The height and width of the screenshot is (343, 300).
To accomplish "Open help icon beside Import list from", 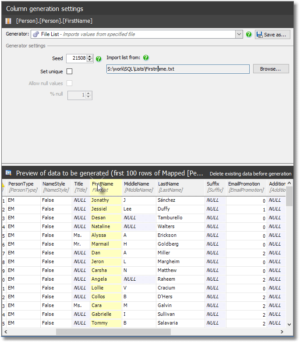I will coord(146,58).
